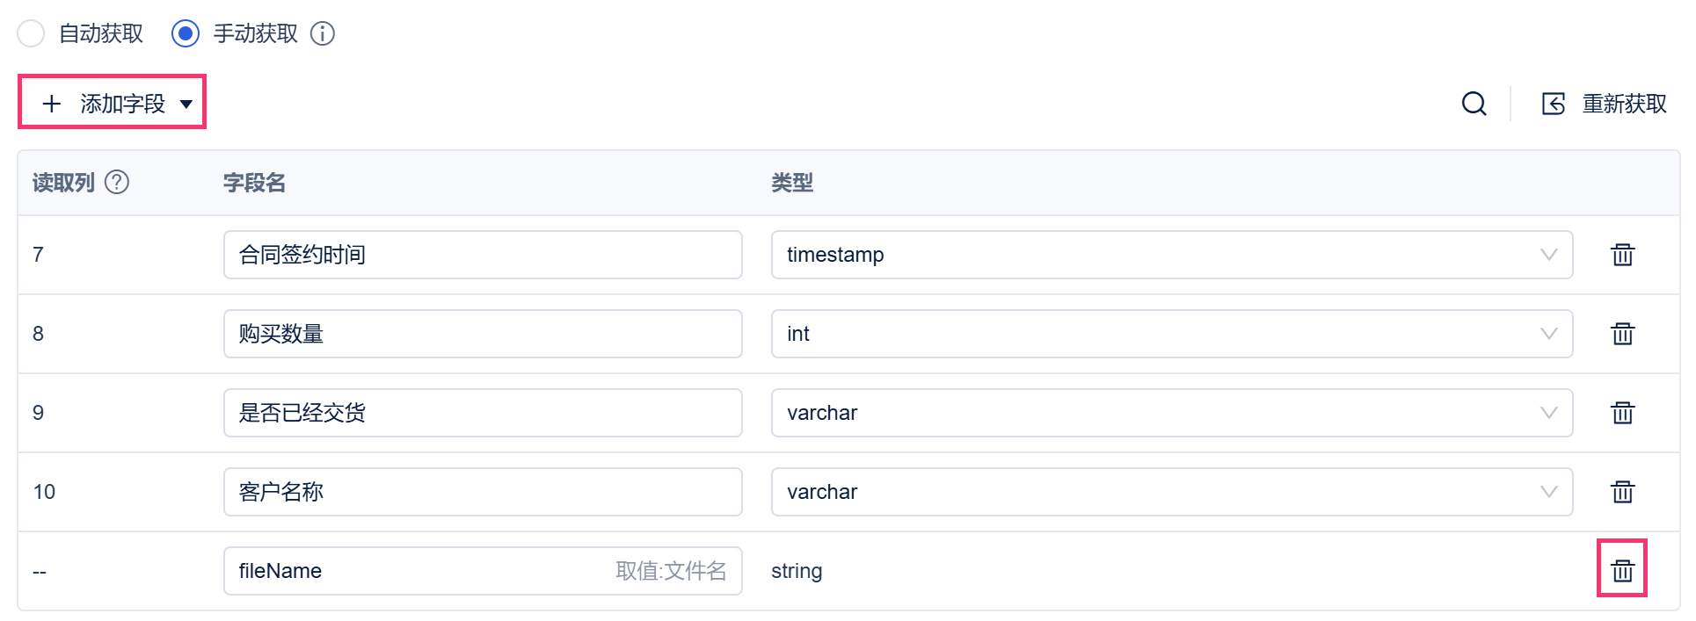This screenshot has height=621, width=1696.
Task: Focus the 合同签约时间 field name input
Action: [x=483, y=255]
